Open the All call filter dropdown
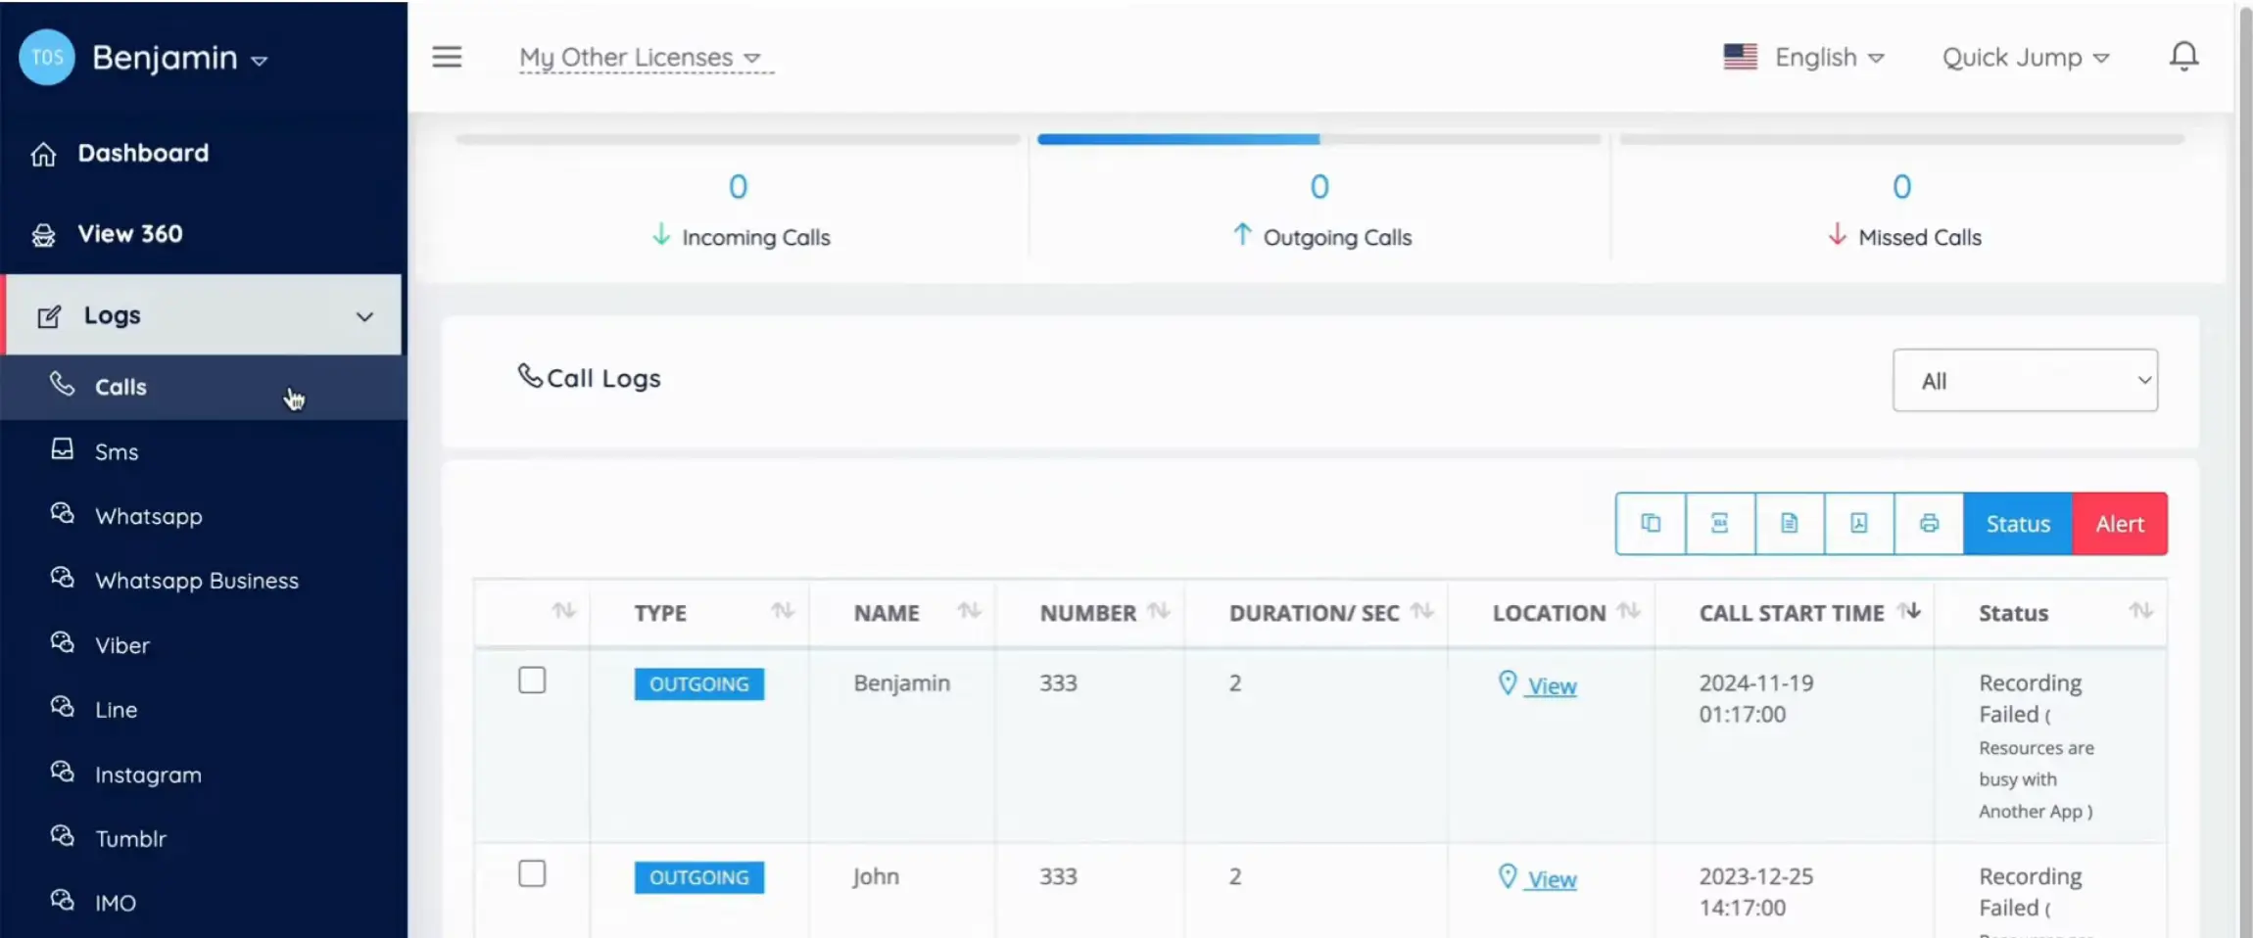 tap(2024, 381)
